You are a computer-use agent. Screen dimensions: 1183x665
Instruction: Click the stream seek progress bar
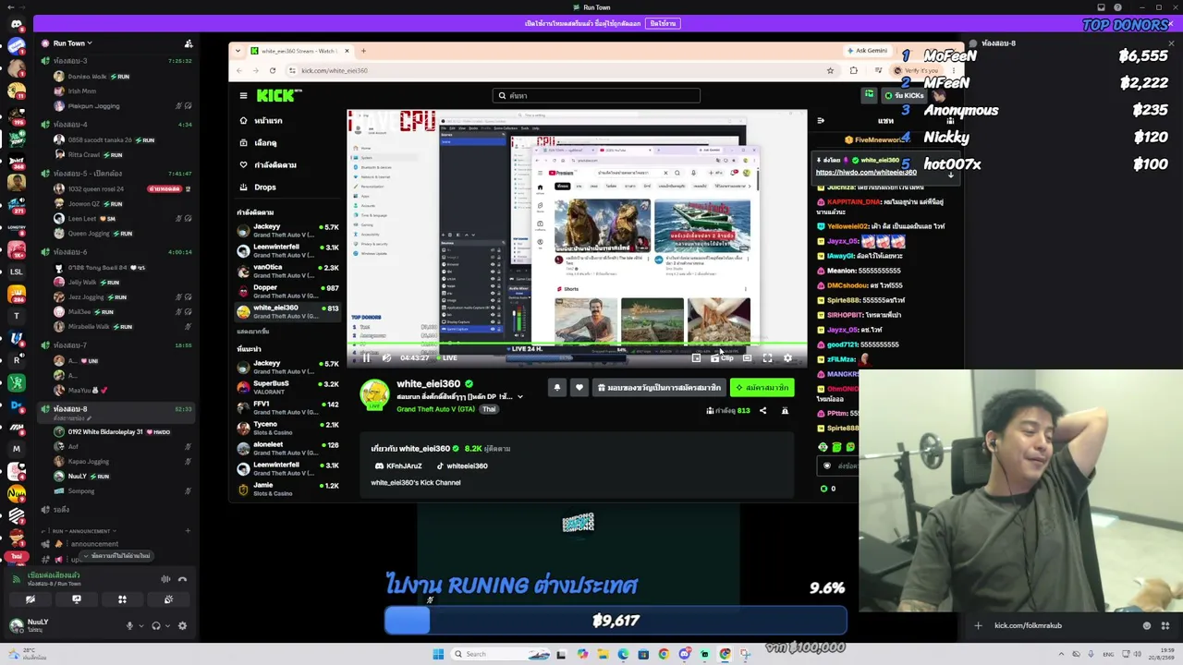pos(577,345)
